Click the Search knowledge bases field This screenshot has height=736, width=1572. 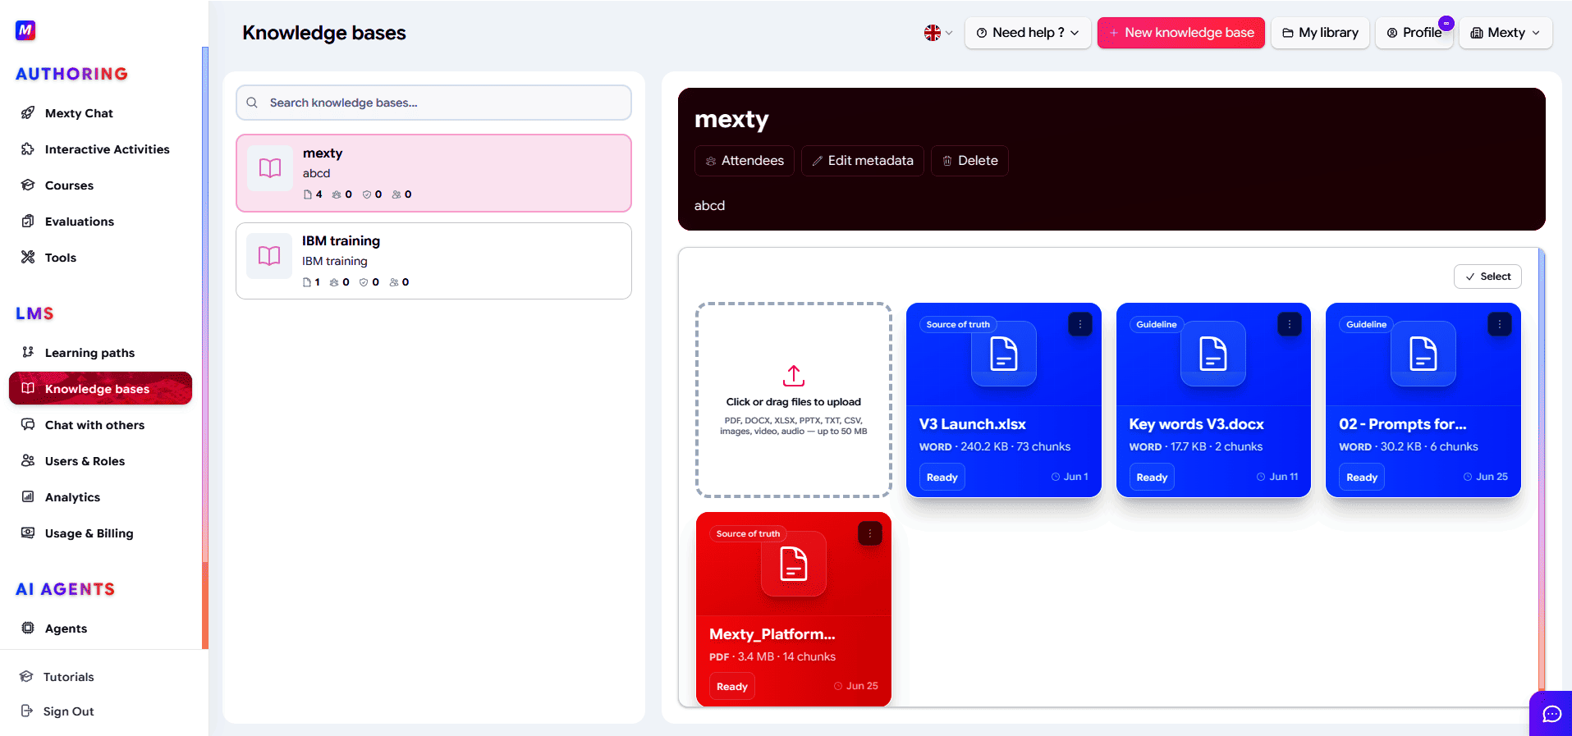[433, 103]
